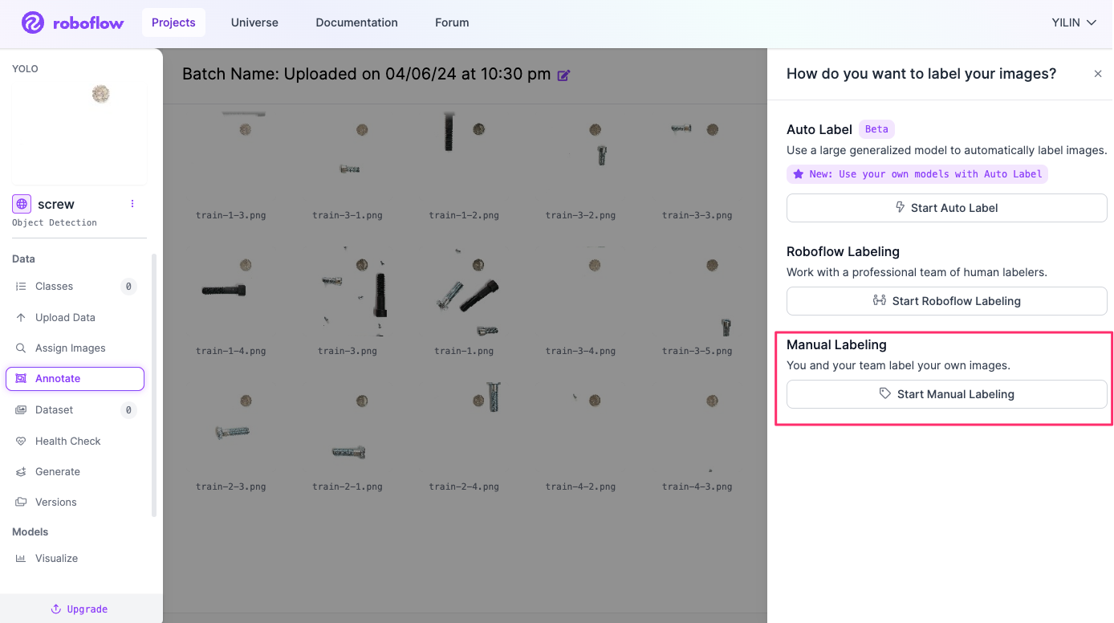Open the screw project three-dot menu
This screenshot has height=623, width=1114.
pos(132,204)
